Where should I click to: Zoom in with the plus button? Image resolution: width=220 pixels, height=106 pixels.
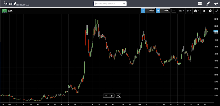112,96
